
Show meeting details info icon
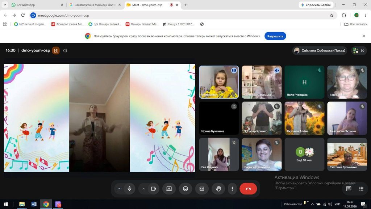(65, 50)
